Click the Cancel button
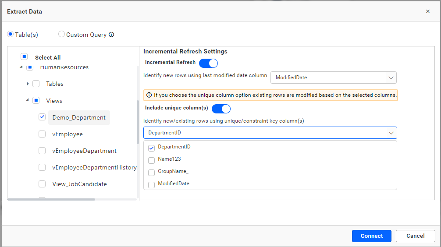441x247 pixels. 415,236
